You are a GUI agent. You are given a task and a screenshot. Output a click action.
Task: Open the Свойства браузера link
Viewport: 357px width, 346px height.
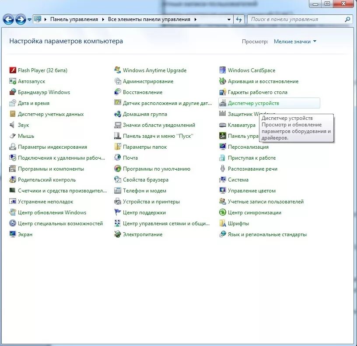point(146,180)
